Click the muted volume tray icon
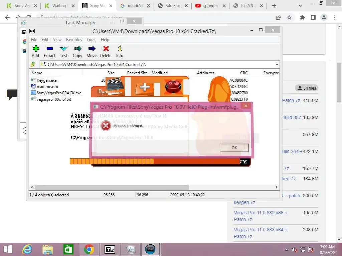 (294, 249)
